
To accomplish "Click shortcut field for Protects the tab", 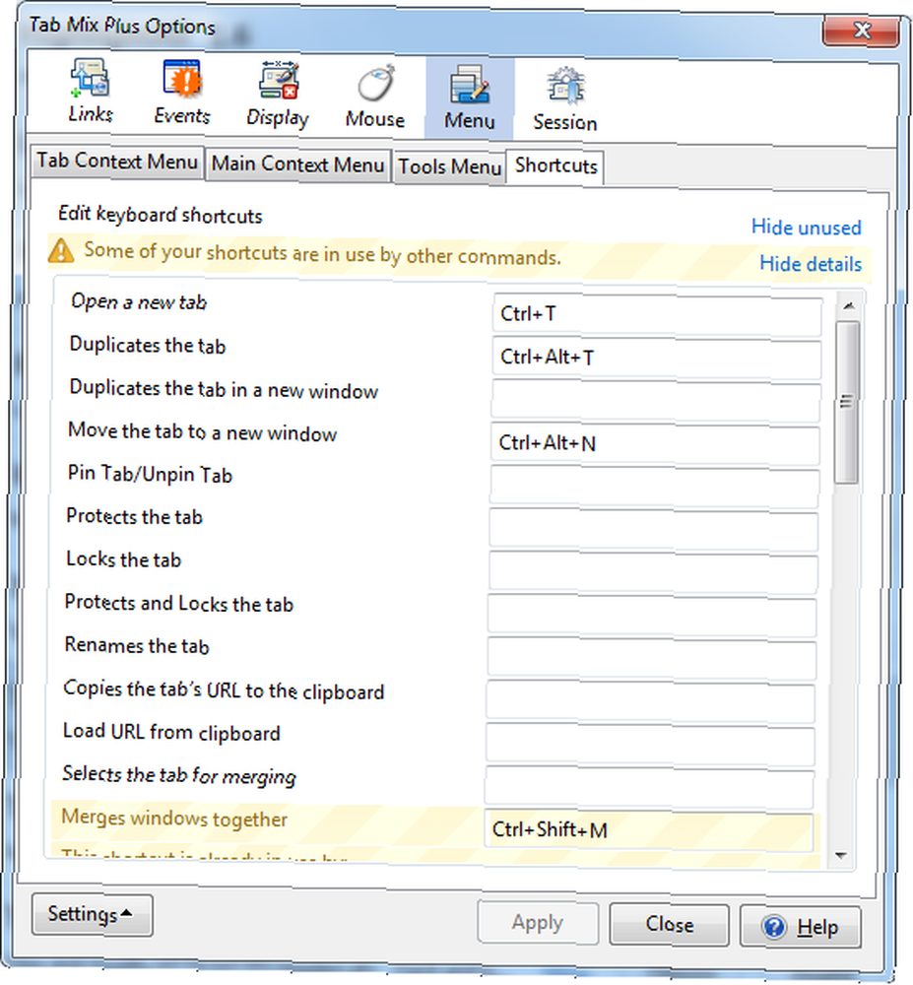I will point(654,529).
